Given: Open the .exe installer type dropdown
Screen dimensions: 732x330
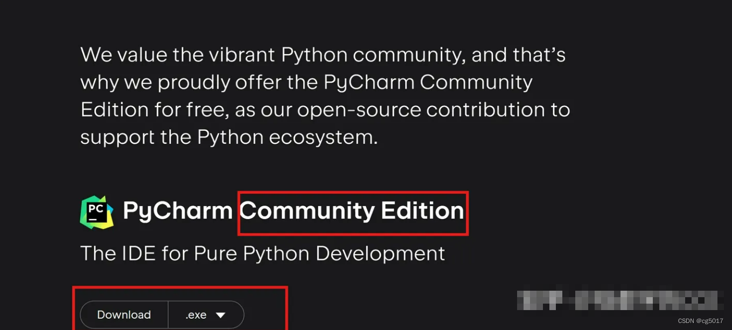Looking at the screenshot, I should coord(206,315).
